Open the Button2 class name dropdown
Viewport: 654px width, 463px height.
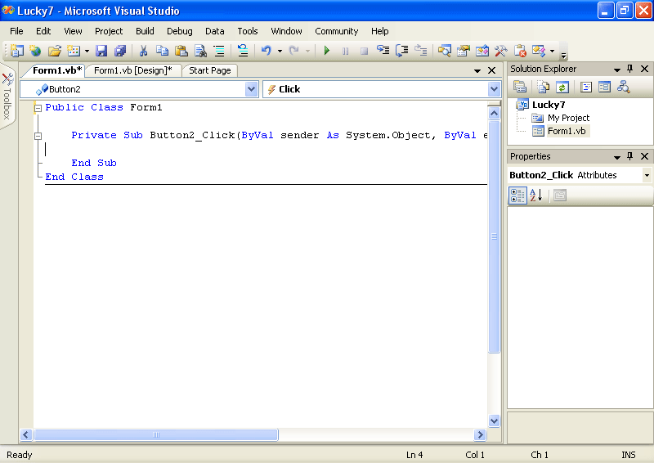[251, 89]
